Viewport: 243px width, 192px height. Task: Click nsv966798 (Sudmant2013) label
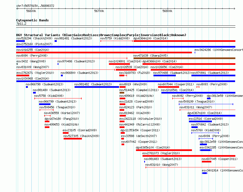point(45,84)
